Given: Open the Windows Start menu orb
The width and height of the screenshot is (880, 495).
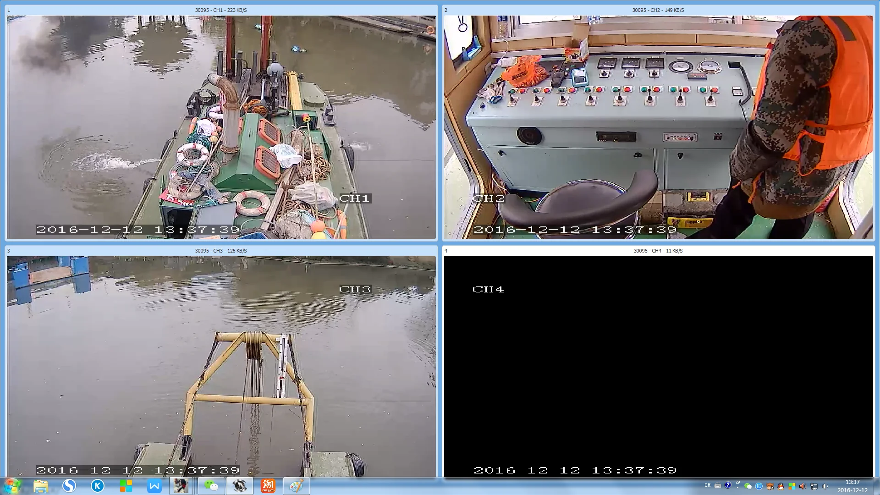Looking at the screenshot, I should 12,486.
